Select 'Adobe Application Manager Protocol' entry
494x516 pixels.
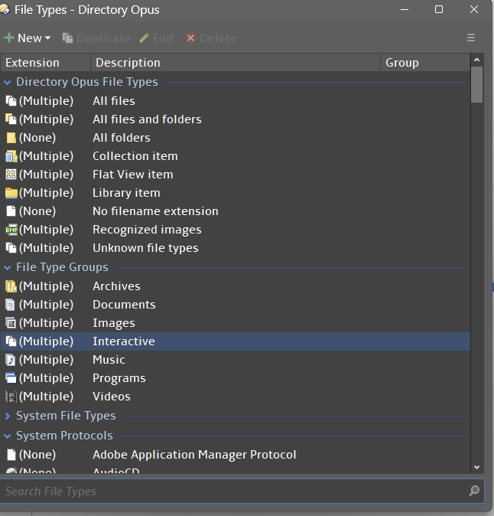click(194, 455)
